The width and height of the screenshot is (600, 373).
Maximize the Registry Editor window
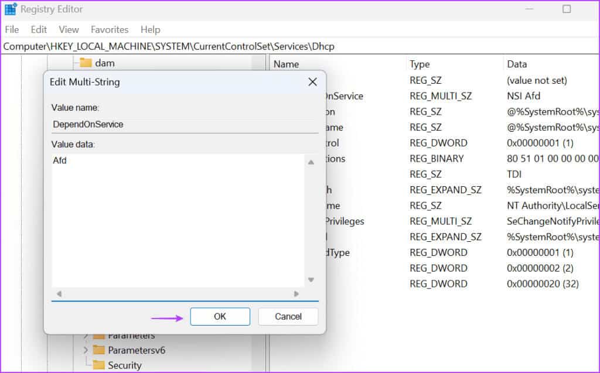click(x=567, y=9)
